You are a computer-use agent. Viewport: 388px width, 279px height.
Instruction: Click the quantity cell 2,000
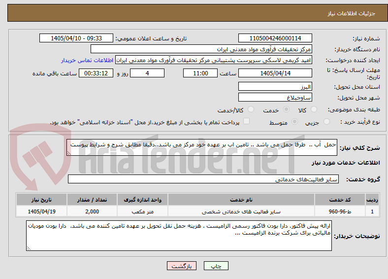tap(92, 211)
